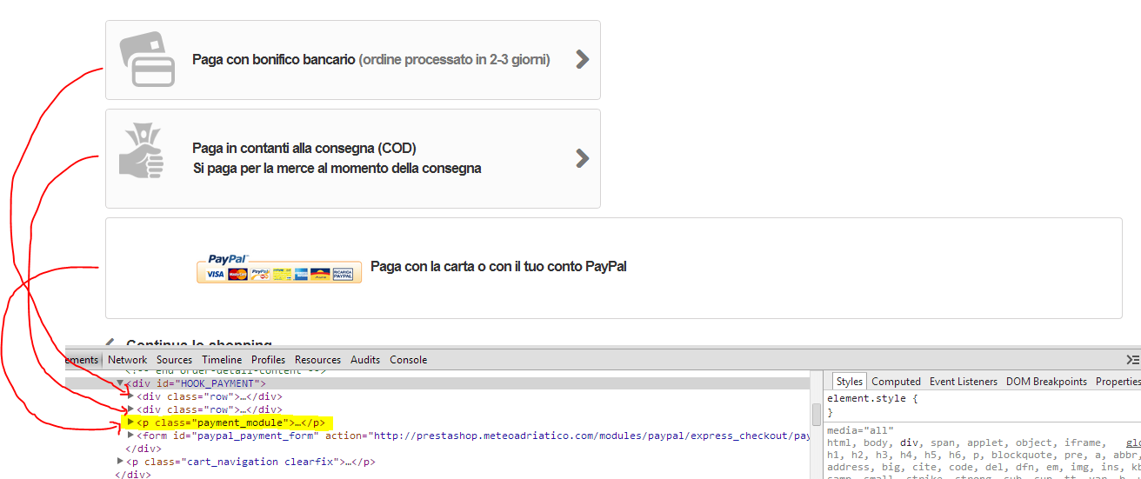Open the Event Listeners sidebar tab
The image size is (1141, 479).
964,382
